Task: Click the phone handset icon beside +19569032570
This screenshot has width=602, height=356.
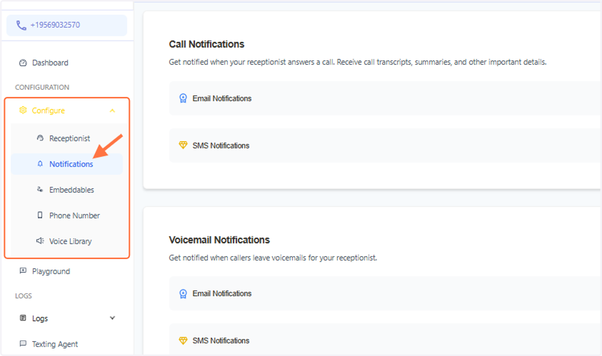Action: pyautogui.click(x=21, y=25)
